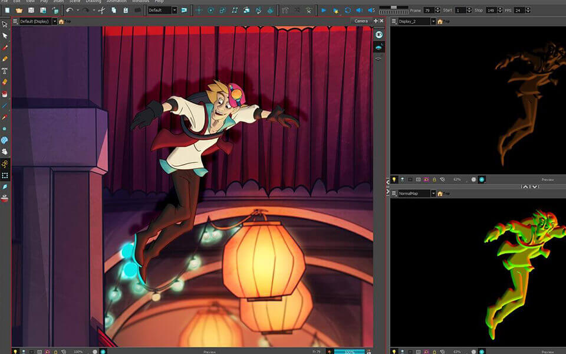Collapse panel with the up chevron between views

tap(525, 187)
